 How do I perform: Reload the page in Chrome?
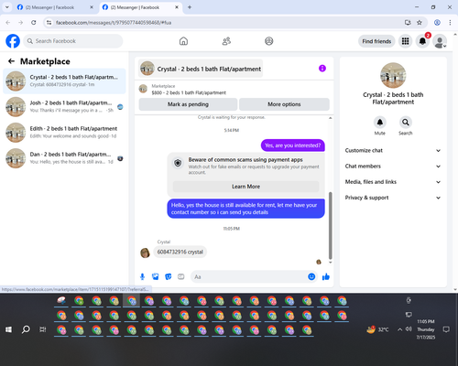(34, 22)
